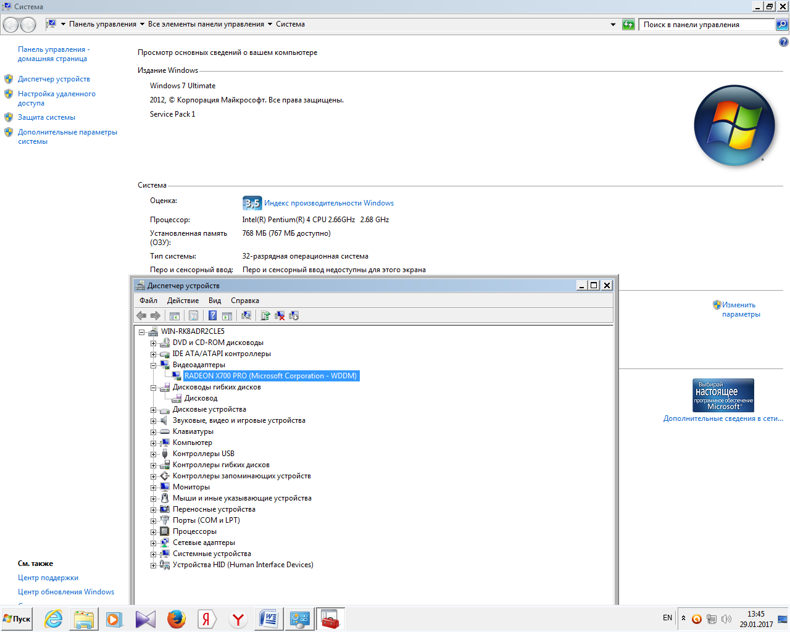The width and height of the screenshot is (790, 632).
Task: Click the red toolbox Device Manager taskbar icon
Action: (330, 619)
